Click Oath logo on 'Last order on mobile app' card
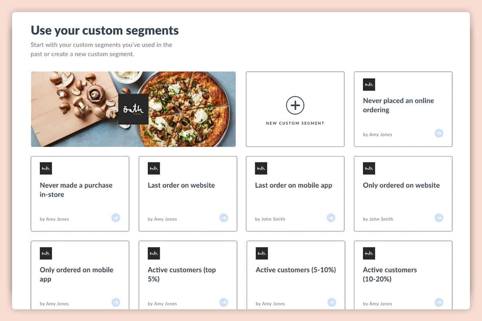The image size is (482, 321). (x=261, y=169)
